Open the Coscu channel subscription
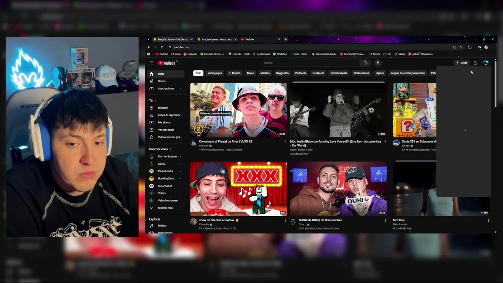Screen dimensions: 503x283 166,164
